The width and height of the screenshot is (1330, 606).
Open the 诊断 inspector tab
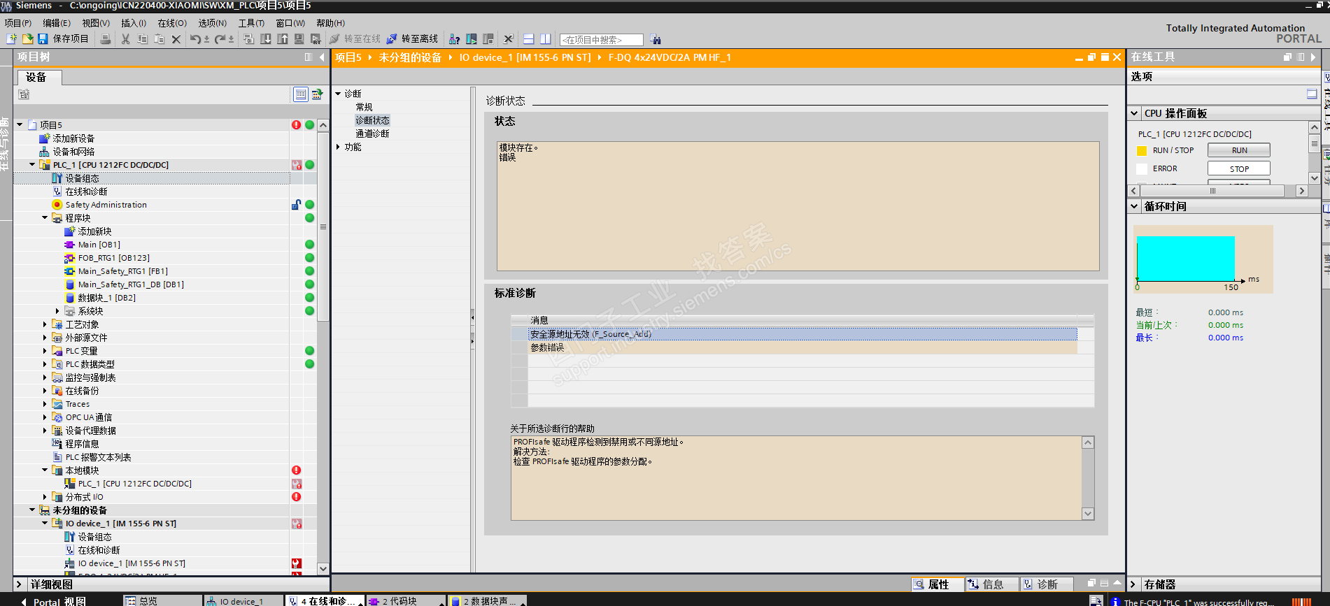(x=1045, y=584)
